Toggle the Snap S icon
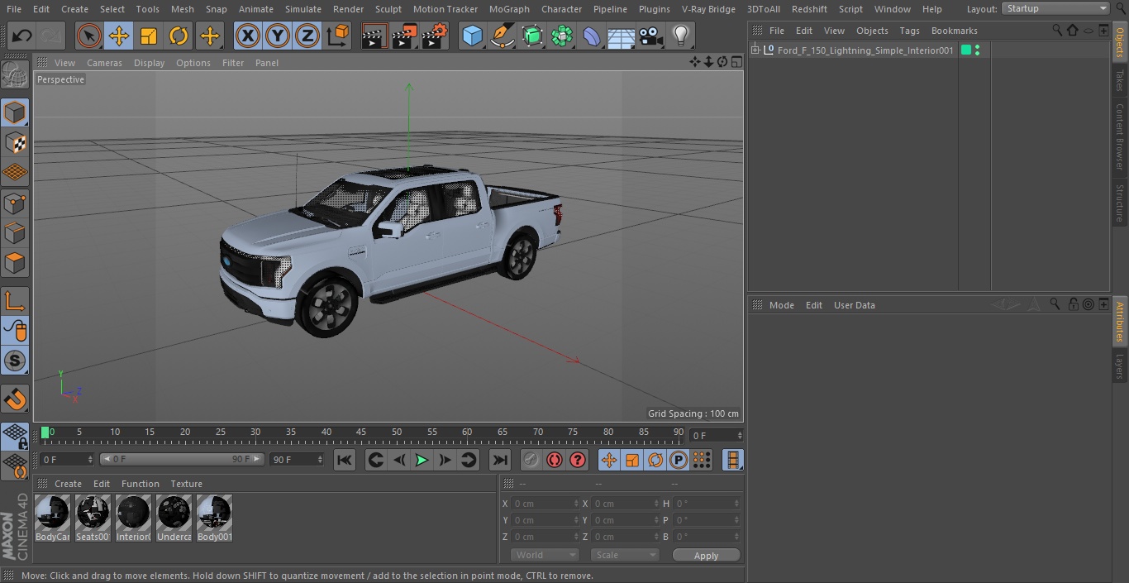Viewport: 1129px width, 583px height. (x=15, y=361)
